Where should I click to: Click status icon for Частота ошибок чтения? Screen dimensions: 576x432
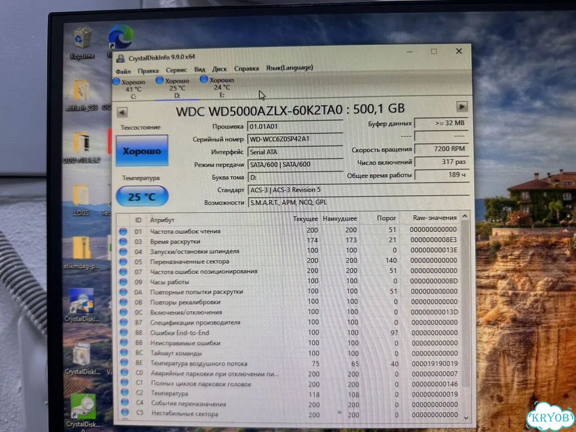click(123, 231)
